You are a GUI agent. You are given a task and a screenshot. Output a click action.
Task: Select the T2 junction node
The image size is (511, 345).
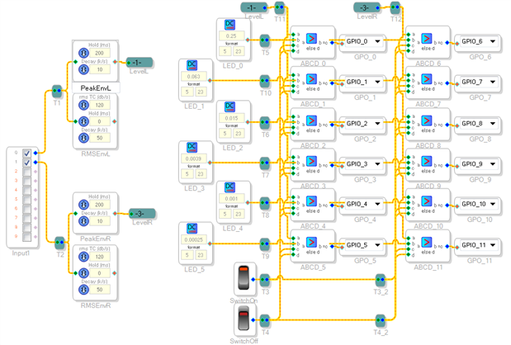[x=59, y=243]
